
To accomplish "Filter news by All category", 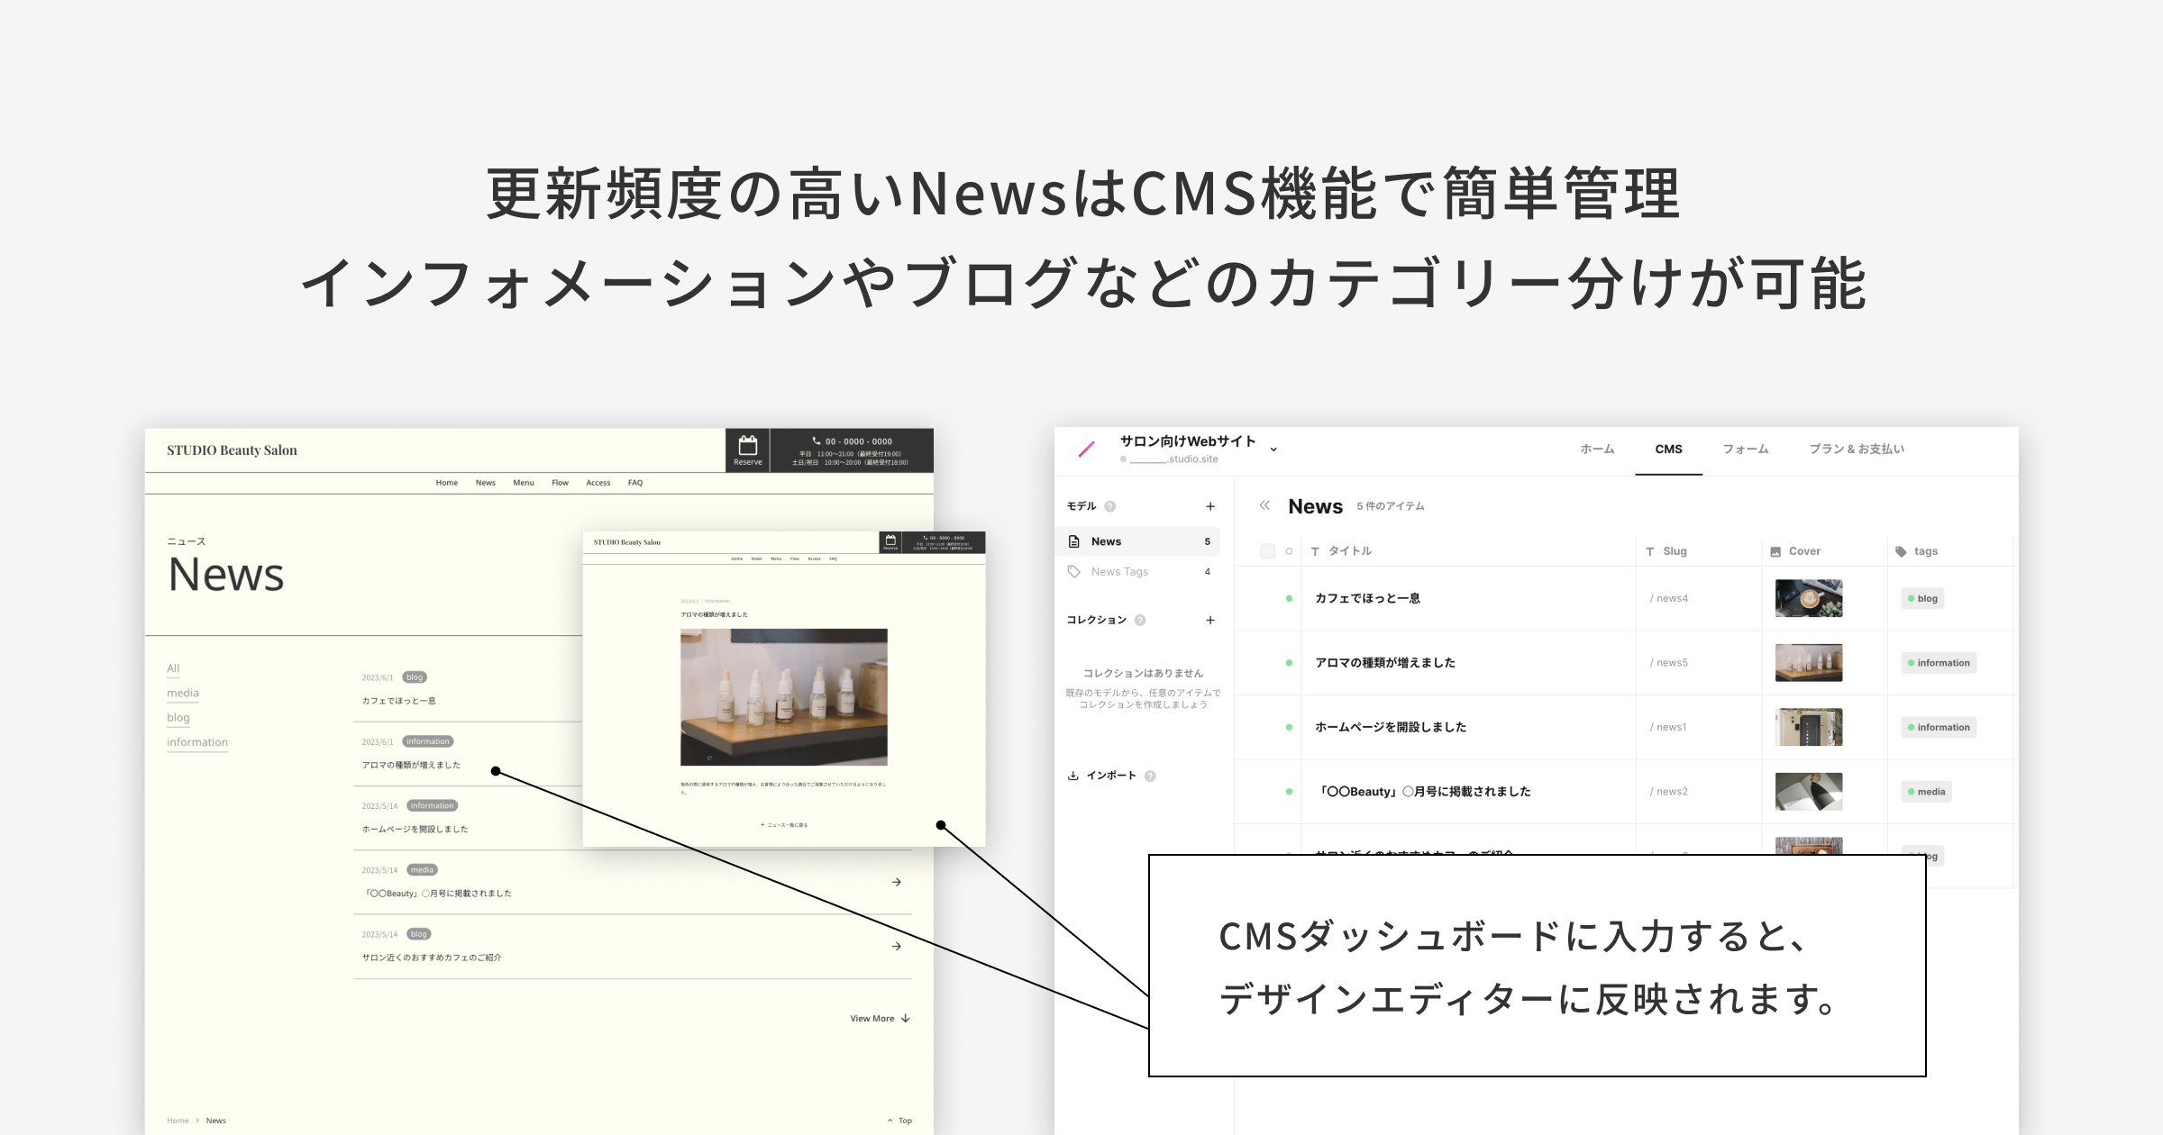I will click(173, 668).
